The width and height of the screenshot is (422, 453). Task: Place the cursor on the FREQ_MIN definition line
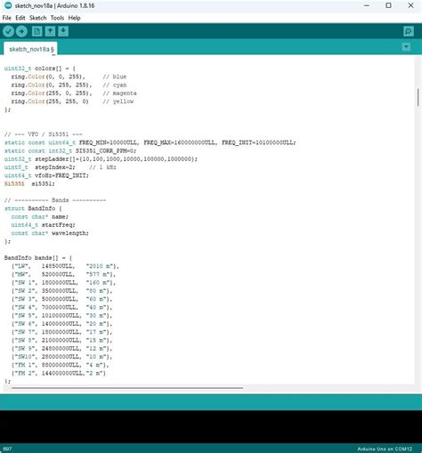[150, 142]
